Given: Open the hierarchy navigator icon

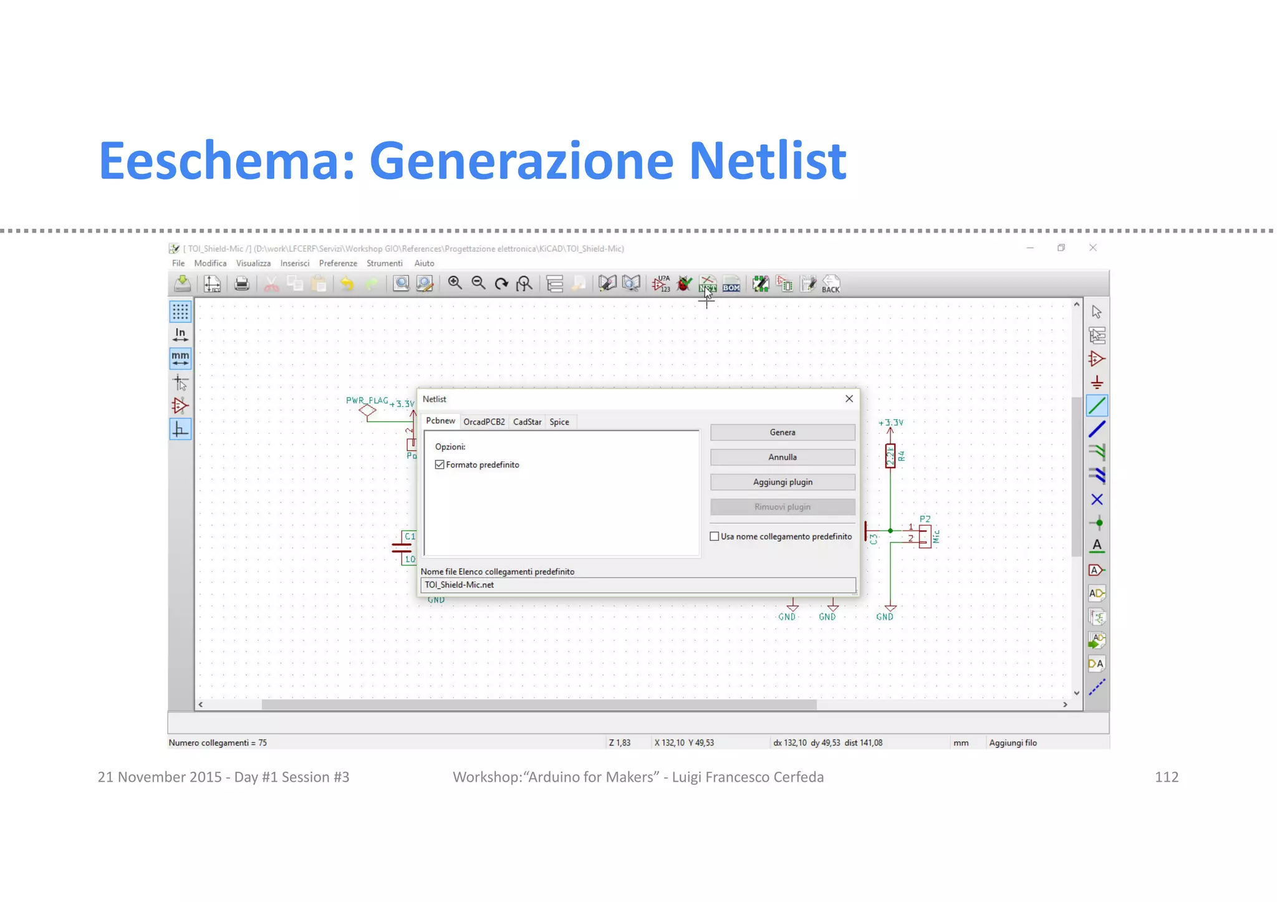Looking at the screenshot, I should click(x=554, y=284).
